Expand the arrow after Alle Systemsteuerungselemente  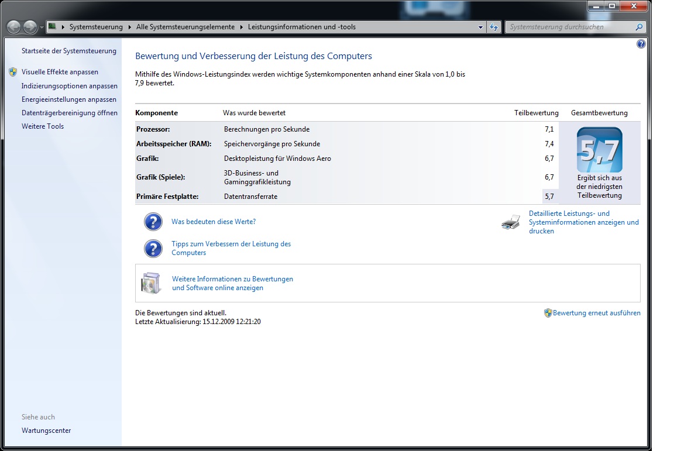point(241,27)
